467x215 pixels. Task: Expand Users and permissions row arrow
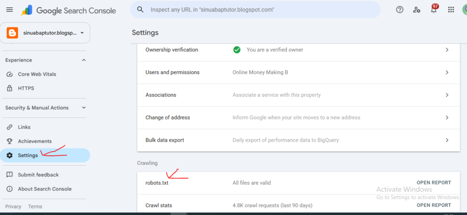coord(447,72)
